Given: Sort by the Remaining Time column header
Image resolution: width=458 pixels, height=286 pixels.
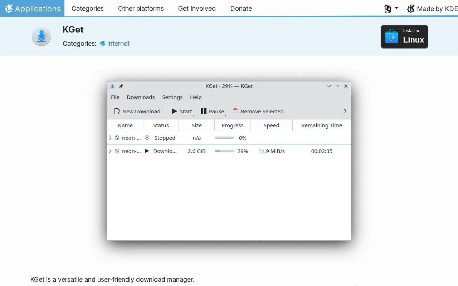Looking at the screenshot, I should pyautogui.click(x=322, y=125).
